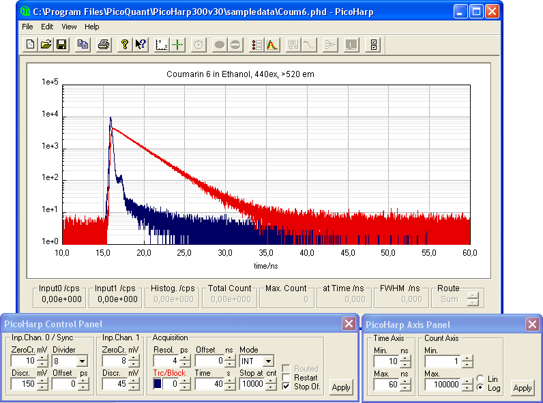Create a new file via toolbar icon
The image size is (543, 403).
pos(31,44)
